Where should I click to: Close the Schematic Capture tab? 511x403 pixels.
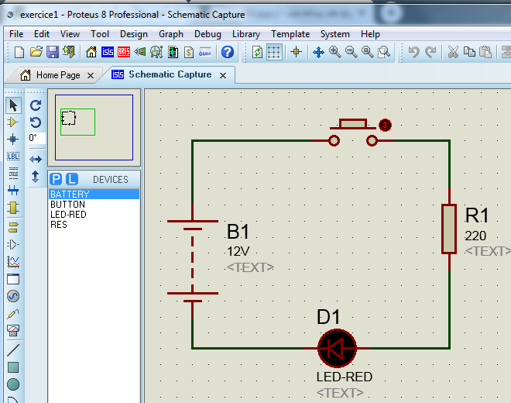click(x=223, y=75)
